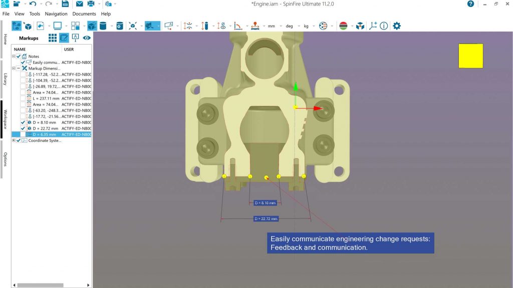
Task: Open the striped globe icon tool
Action: 323,26
